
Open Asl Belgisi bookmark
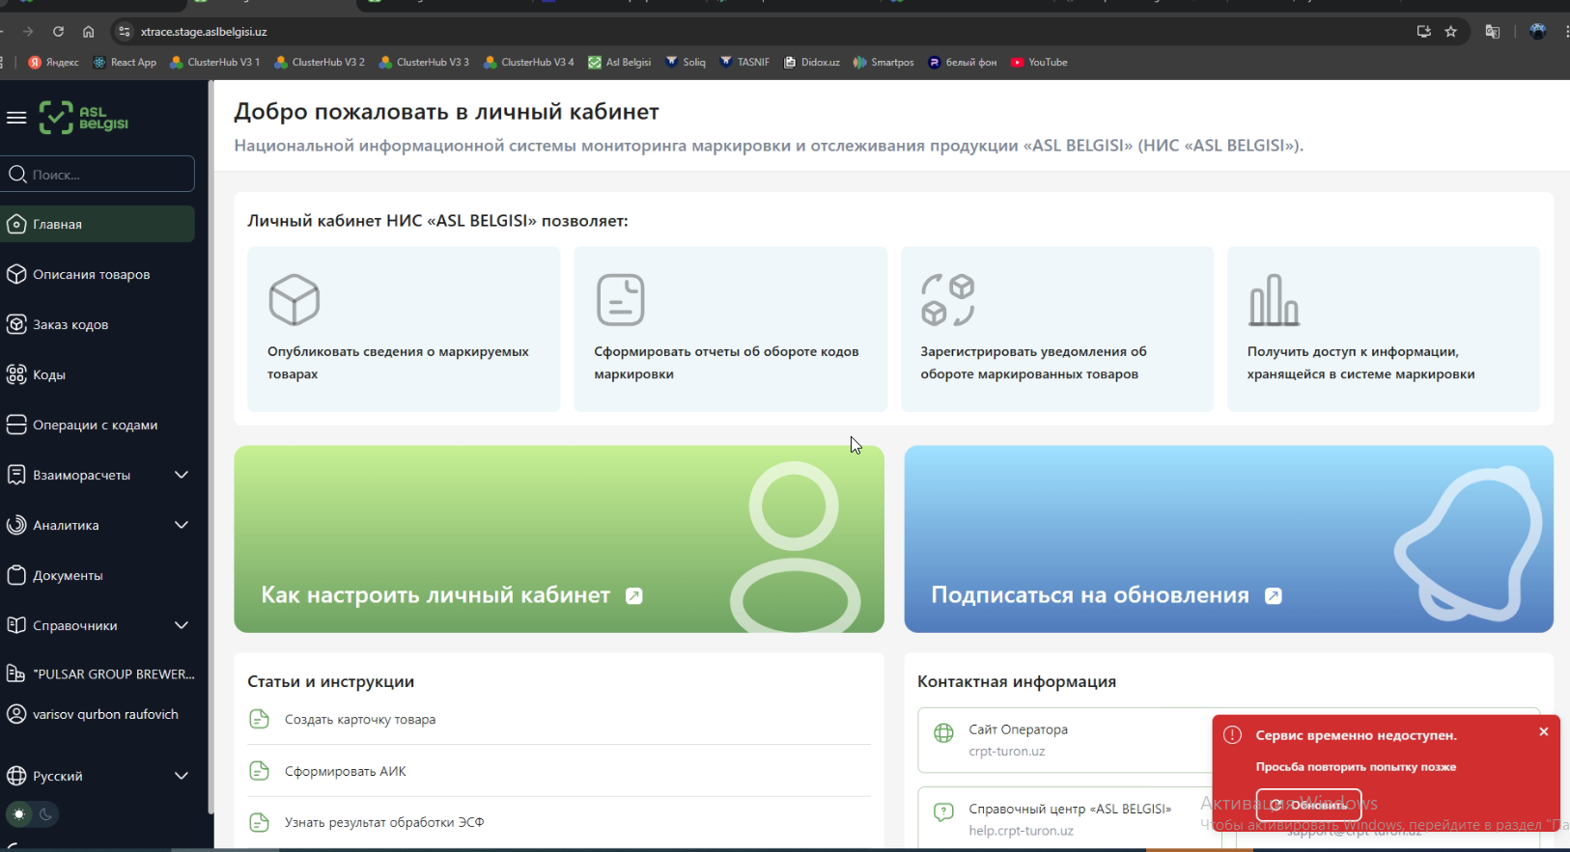[620, 63]
